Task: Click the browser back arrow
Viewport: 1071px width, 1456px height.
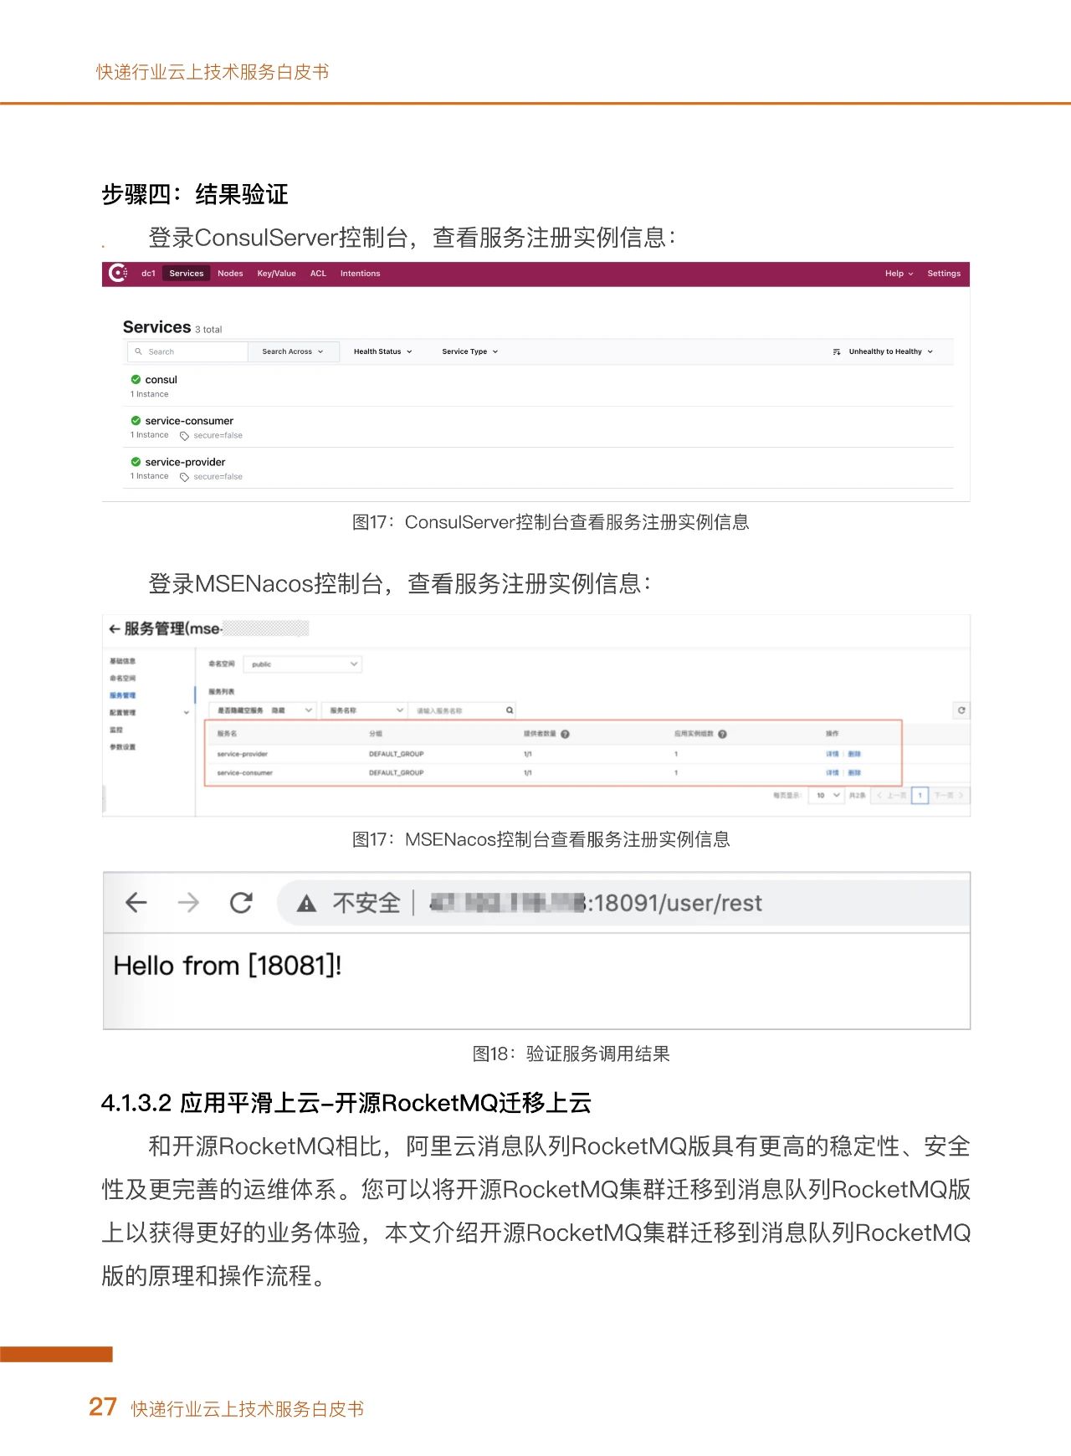Action: pos(136,902)
